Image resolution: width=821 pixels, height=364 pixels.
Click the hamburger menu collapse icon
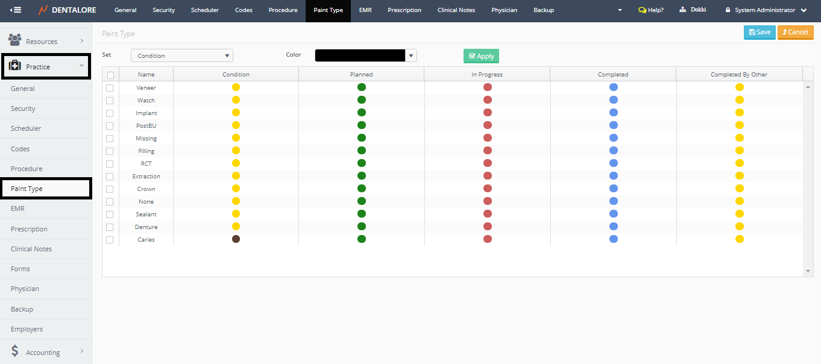pos(16,10)
